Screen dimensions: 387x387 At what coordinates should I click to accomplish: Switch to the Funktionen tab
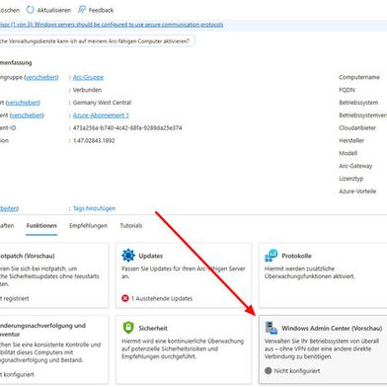click(41, 226)
